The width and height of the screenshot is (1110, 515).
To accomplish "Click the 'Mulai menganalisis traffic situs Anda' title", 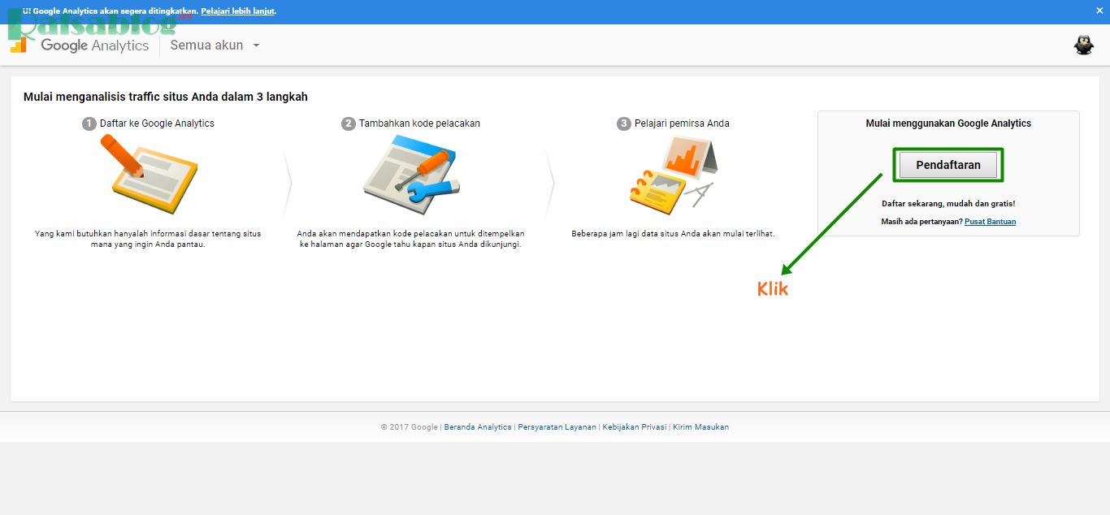I will point(166,97).
